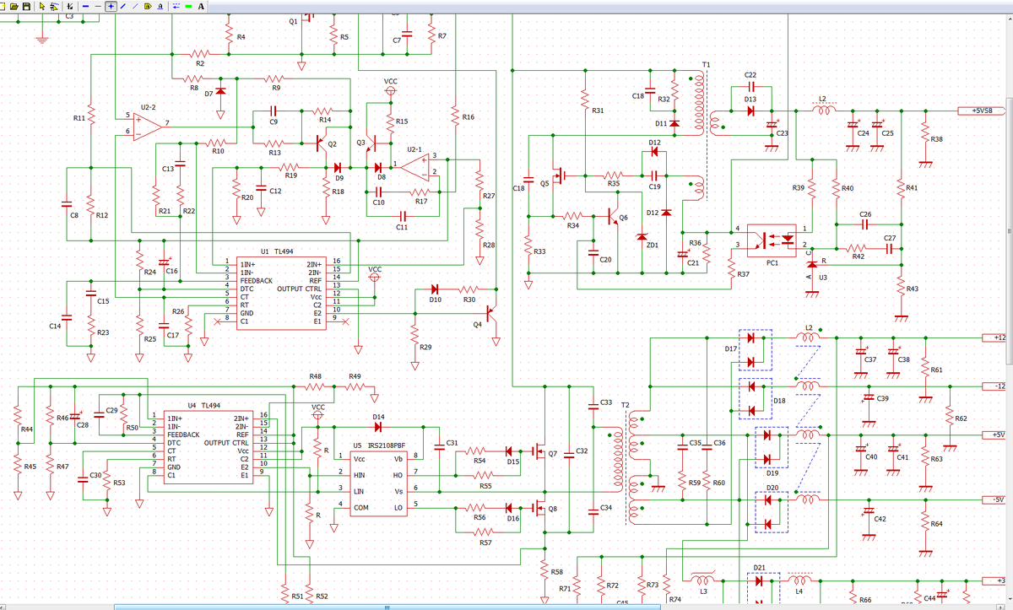Viewport: 1013px width, 610px height.
Task: Save the schematic with floppy disk icon
Action: click(x=26, y=6)
